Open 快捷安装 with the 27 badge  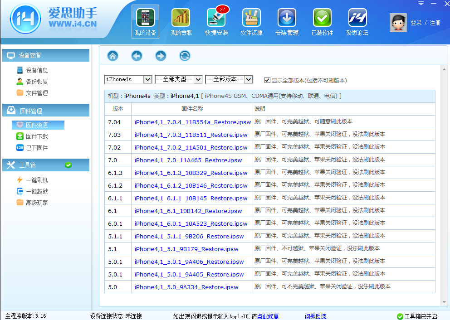(216, 22)
